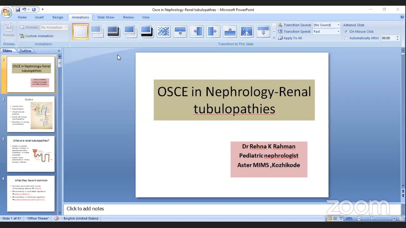This screenshot has height=228, width=406.
Task: Click Apply To All button
Action: pos(290,38)
